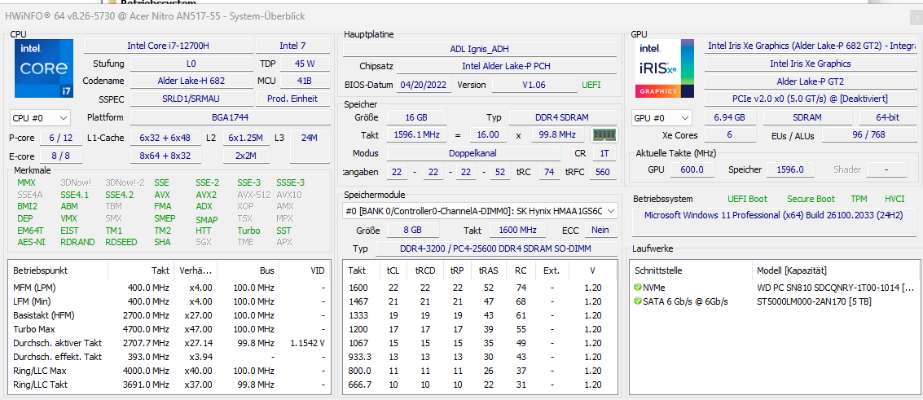Click the Durchsch. aktiver Takt row
Screen dimensions: 923x400
(169, 343)
